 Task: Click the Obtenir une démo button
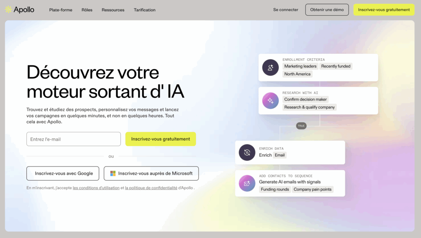point(327,9)
